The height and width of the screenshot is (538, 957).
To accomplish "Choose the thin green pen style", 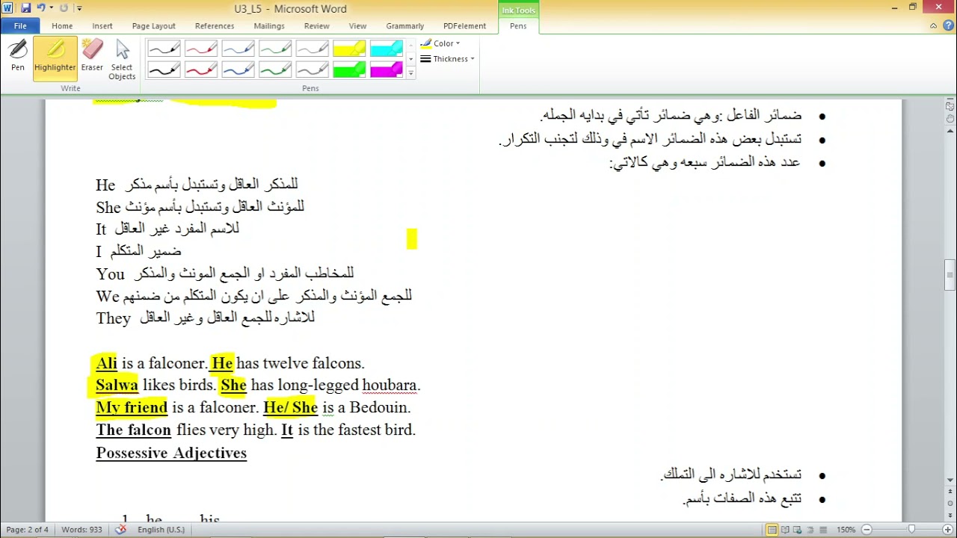I will click(x=275, y=49).
